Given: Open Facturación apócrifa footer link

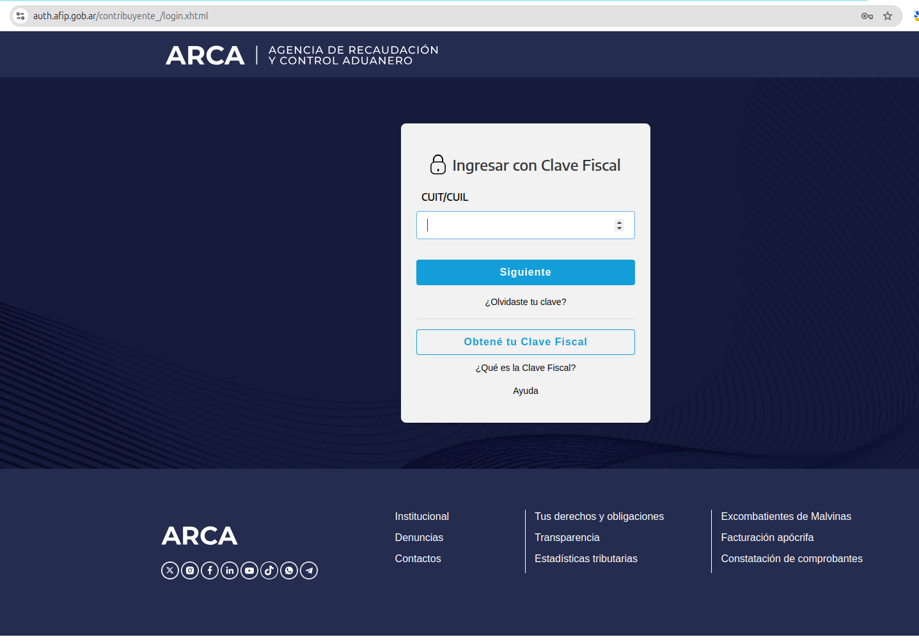Looking at the screenshot, I should coord(767,537).
